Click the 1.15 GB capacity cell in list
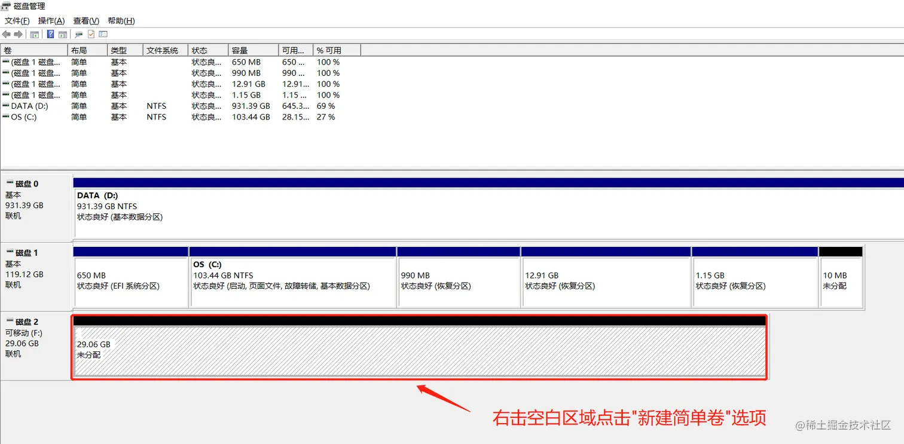This screenshot has width=904, height=444. click(246, 95)
